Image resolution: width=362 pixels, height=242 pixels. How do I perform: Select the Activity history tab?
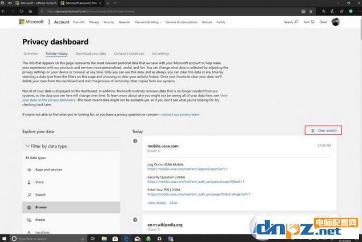coord(57,54)
